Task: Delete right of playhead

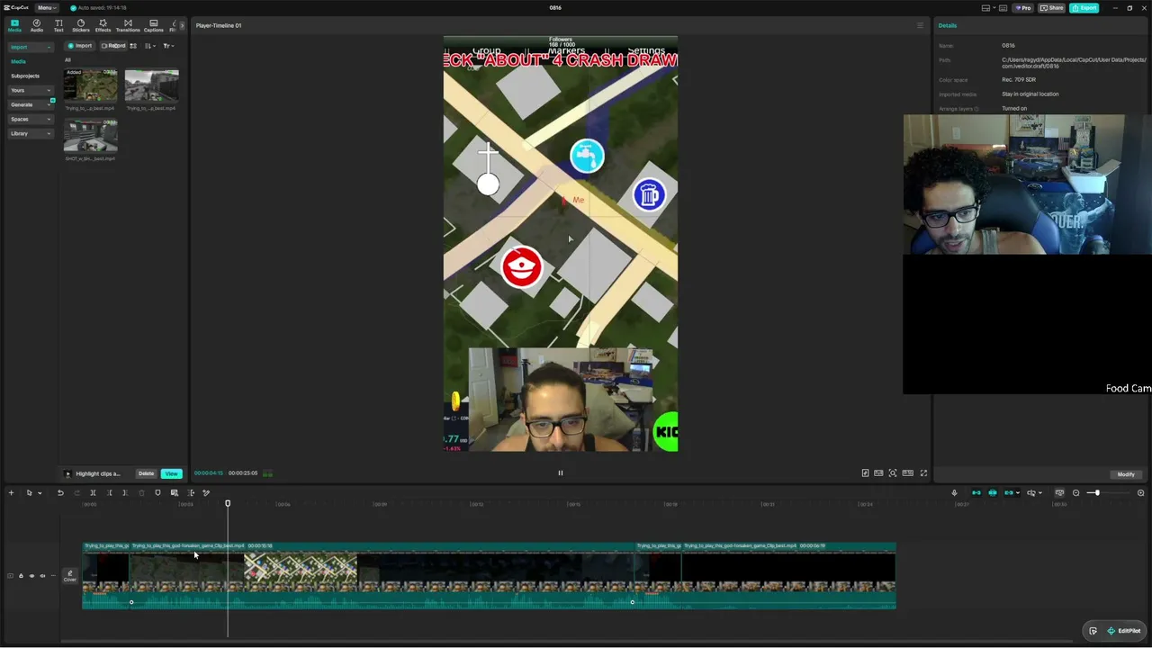Action: [125, 492]
